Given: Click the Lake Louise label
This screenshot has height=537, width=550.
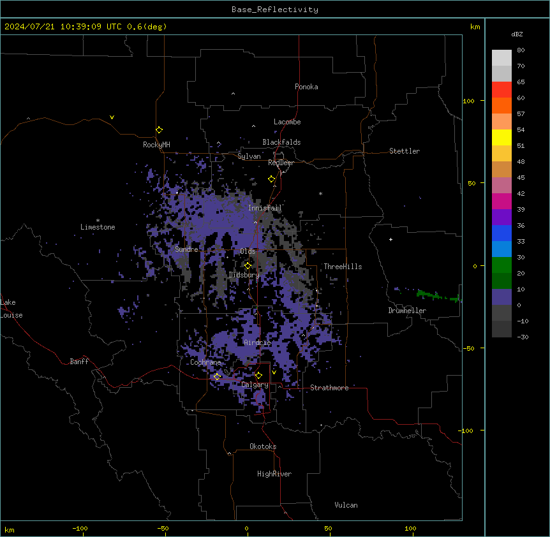Looking at the screenshot, I should coord(10,309).
